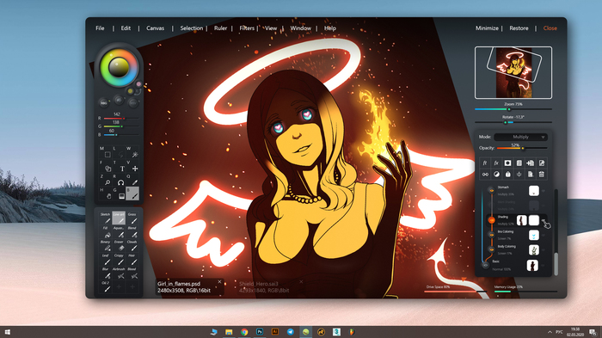Click the pink background color swatch

[138, 84]
